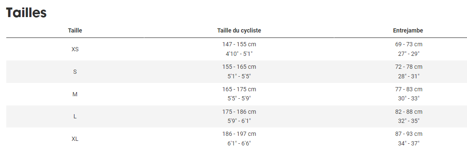Select the 186 - 197 cm height value
Viewport: 467px width, 160px height.
coord(239,134)
